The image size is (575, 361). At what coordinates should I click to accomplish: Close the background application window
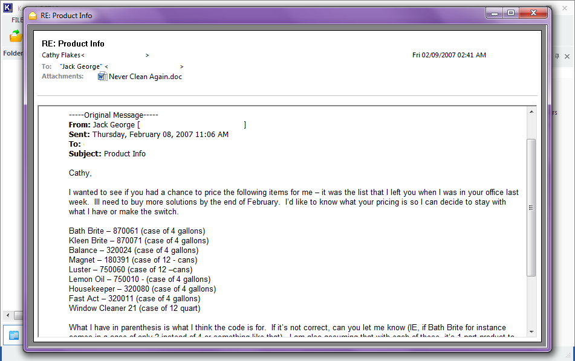pyautogui.click(x=565, y=8)
